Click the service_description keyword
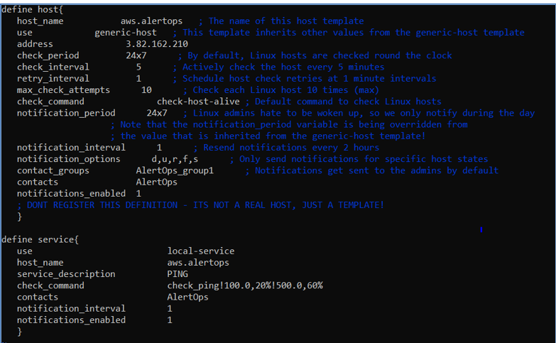The height and width of the screenshot is (343, 556). coord(66,274)
